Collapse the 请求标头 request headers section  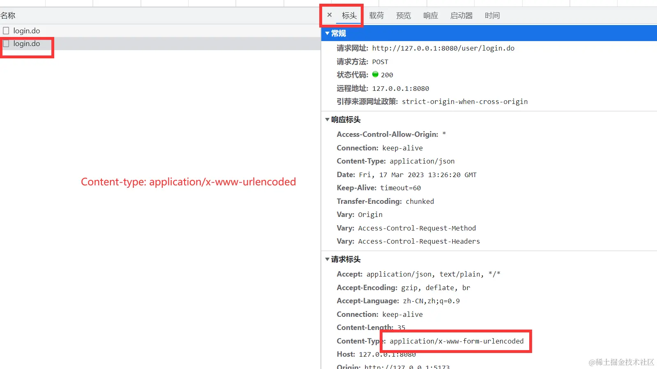(x=327, y=259)
